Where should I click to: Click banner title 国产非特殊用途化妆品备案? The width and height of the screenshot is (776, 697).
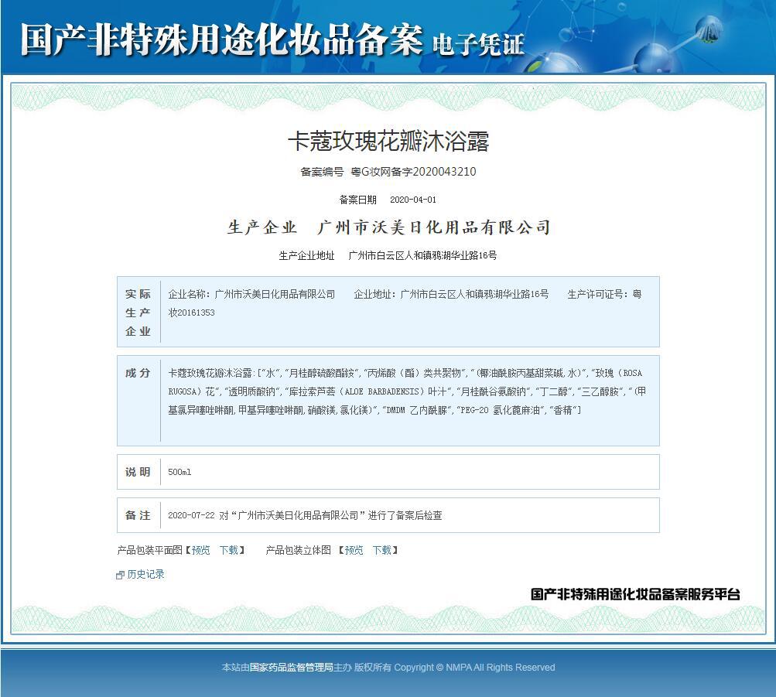click(x=221, y=39)
